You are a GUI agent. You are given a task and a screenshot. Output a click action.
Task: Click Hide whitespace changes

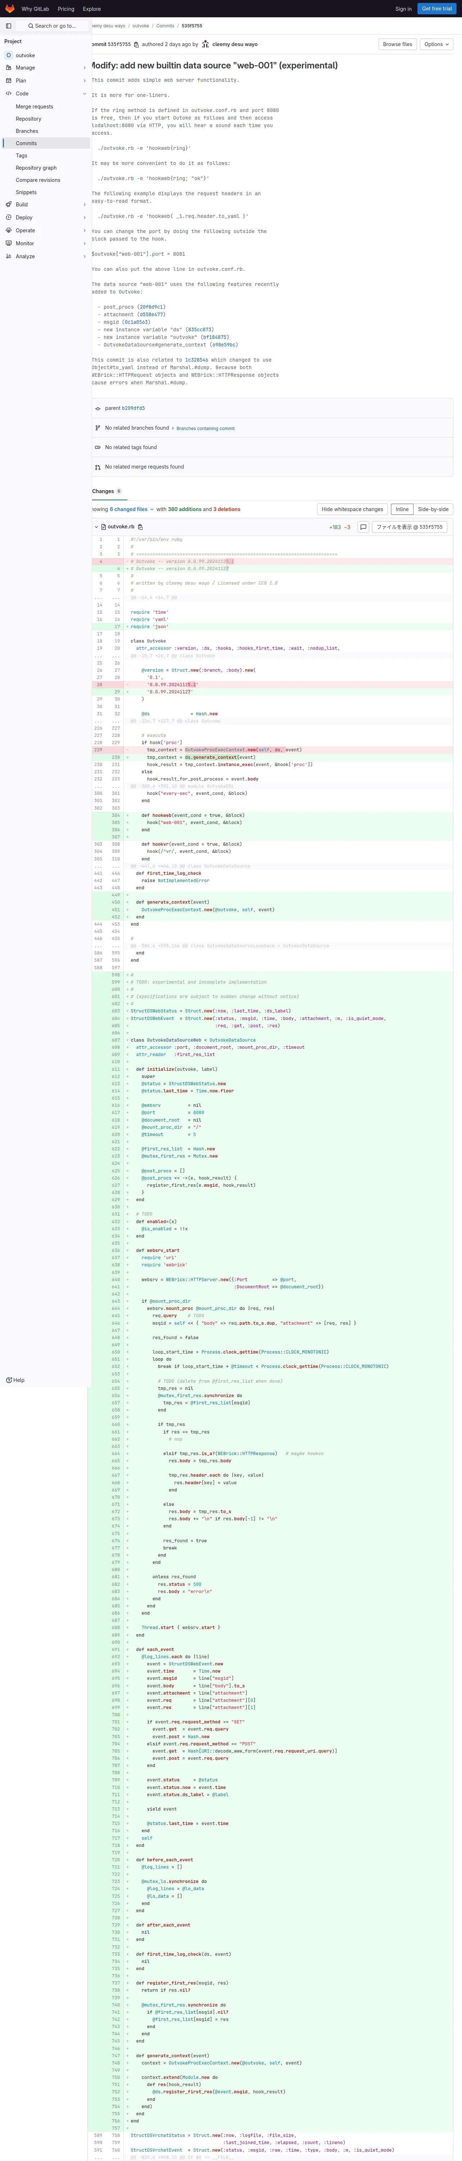[x=352, y=509]
